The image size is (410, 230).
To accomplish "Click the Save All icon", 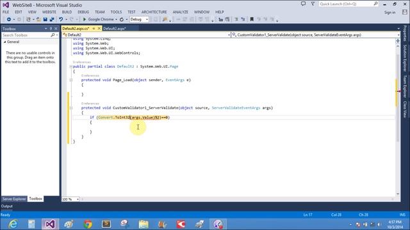I will coord(52,19).
